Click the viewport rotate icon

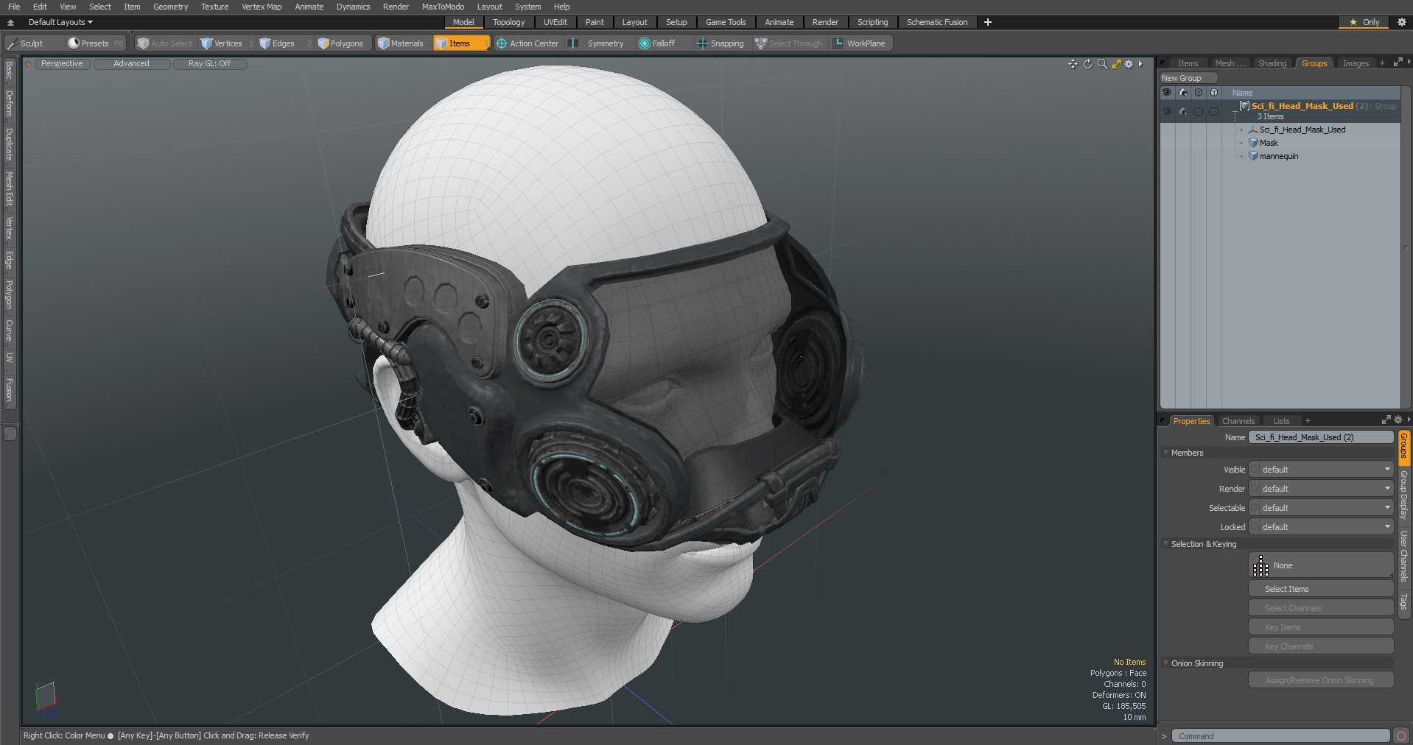click(x=1087, y=64)
